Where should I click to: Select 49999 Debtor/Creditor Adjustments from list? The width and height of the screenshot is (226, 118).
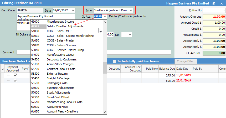pos(65,26)
